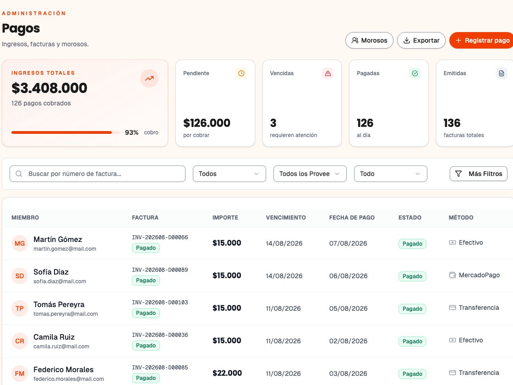
Task: Click the CR avatar for Camila Ruiz
Action: click(x=20, y=341)
